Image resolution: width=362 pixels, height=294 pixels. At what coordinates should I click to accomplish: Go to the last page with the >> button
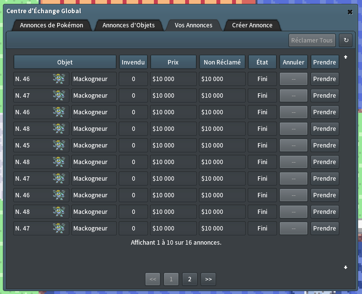pos(208,279)
